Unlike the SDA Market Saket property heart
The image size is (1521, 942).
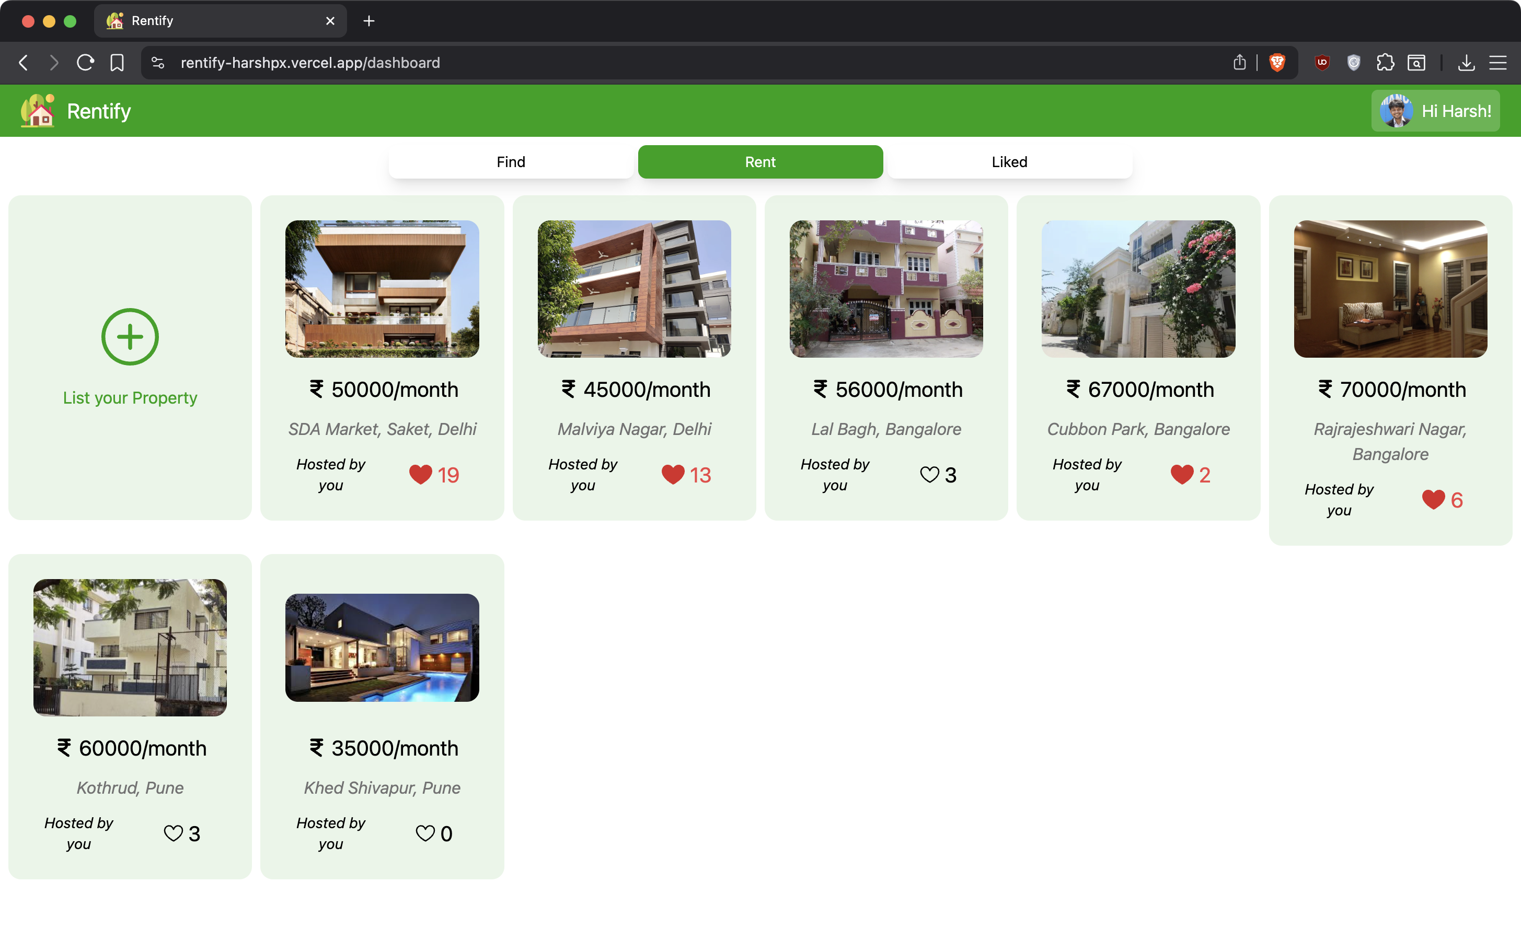tap(420, 475)
